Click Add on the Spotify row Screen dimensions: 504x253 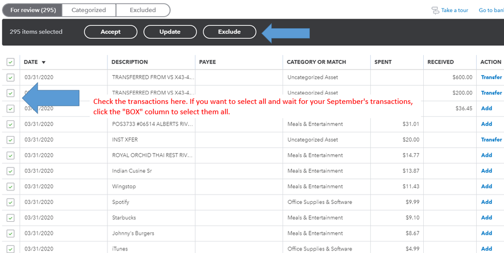[487, 202]
